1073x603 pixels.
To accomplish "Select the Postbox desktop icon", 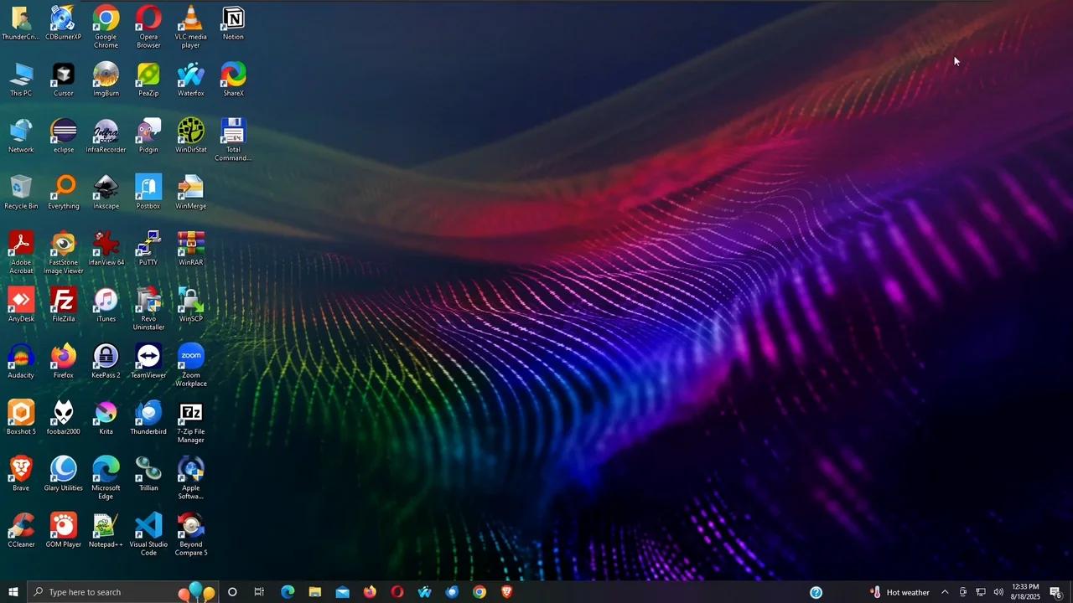I will click(148, 192).
